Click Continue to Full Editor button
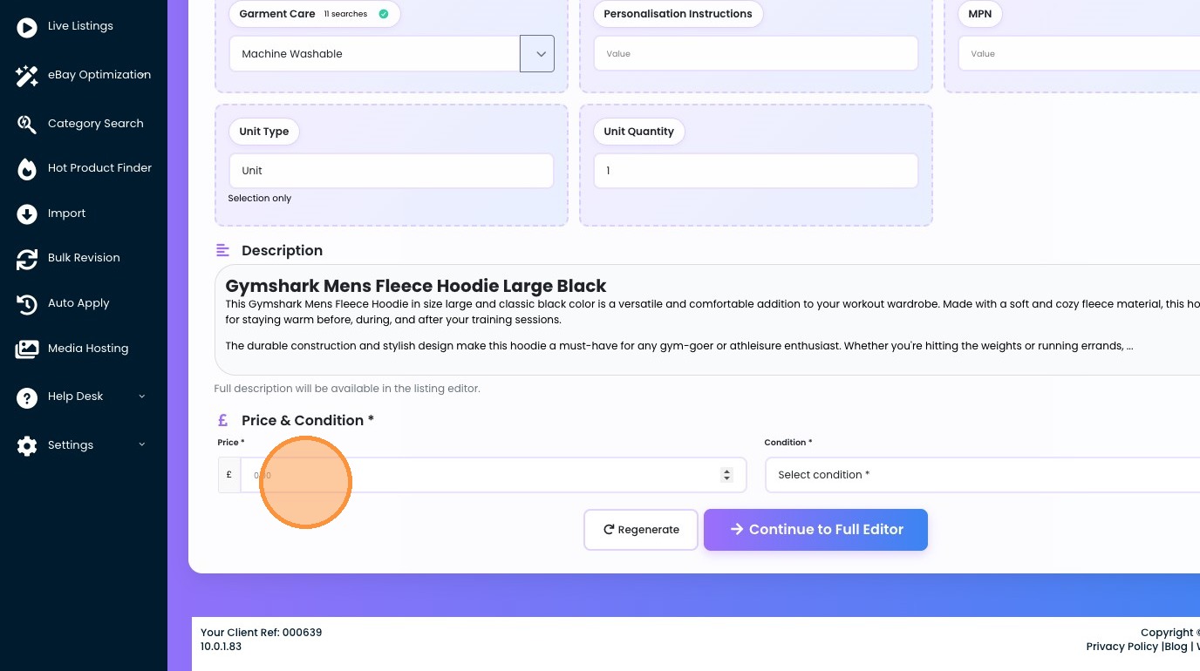This screenshot has width=1200, height=671. pyautogui.click(x=815, y=530)
